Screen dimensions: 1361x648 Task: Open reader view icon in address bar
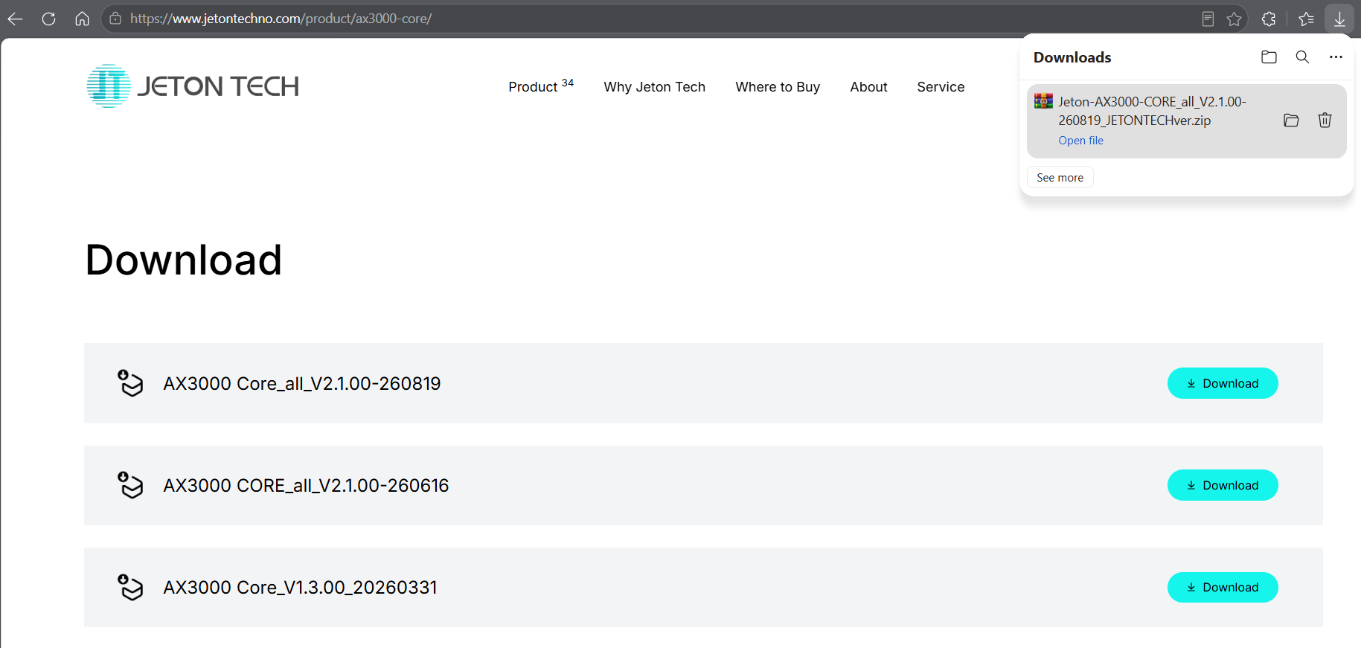click(x=1208, y=19)
